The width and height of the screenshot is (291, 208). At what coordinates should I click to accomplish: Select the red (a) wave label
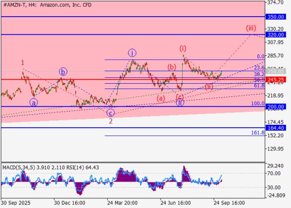click(161, 98)
